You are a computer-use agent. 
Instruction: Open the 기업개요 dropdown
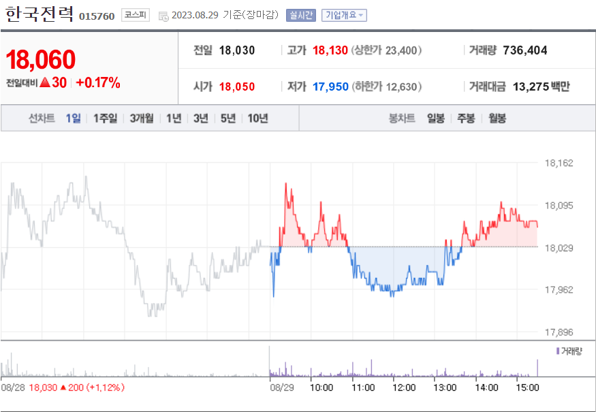coord(344,15)
